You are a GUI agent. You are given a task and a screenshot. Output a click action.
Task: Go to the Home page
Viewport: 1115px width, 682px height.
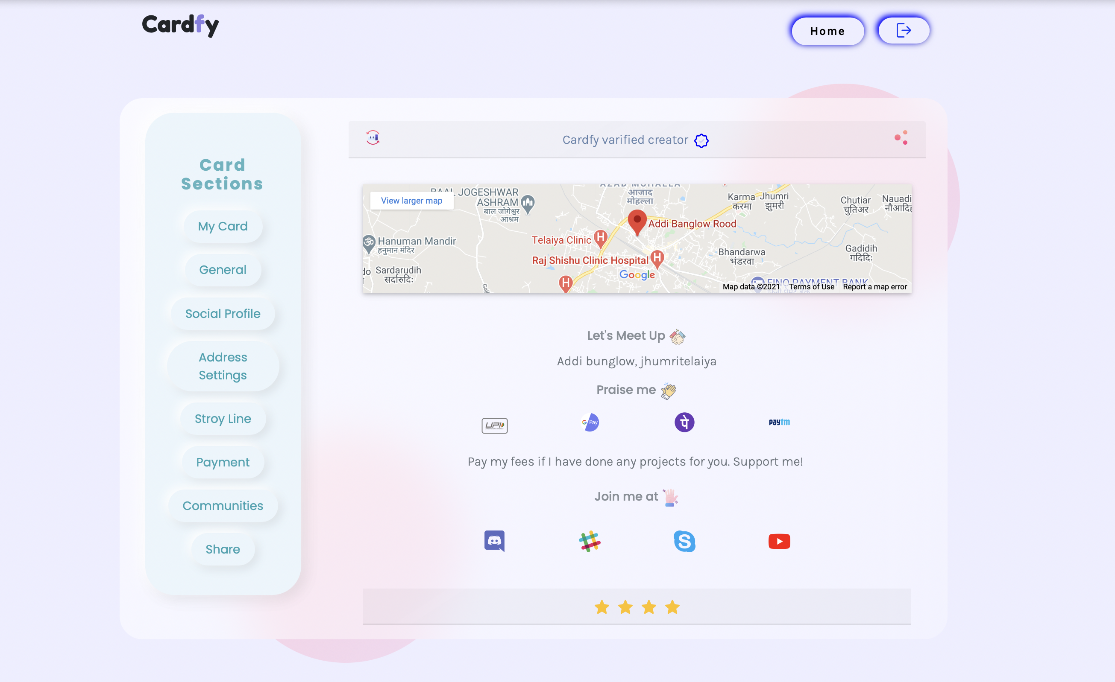827,31
